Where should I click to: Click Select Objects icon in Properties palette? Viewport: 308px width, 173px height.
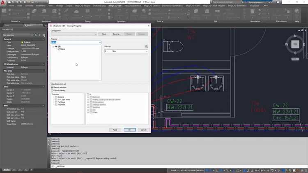point(39,35)
